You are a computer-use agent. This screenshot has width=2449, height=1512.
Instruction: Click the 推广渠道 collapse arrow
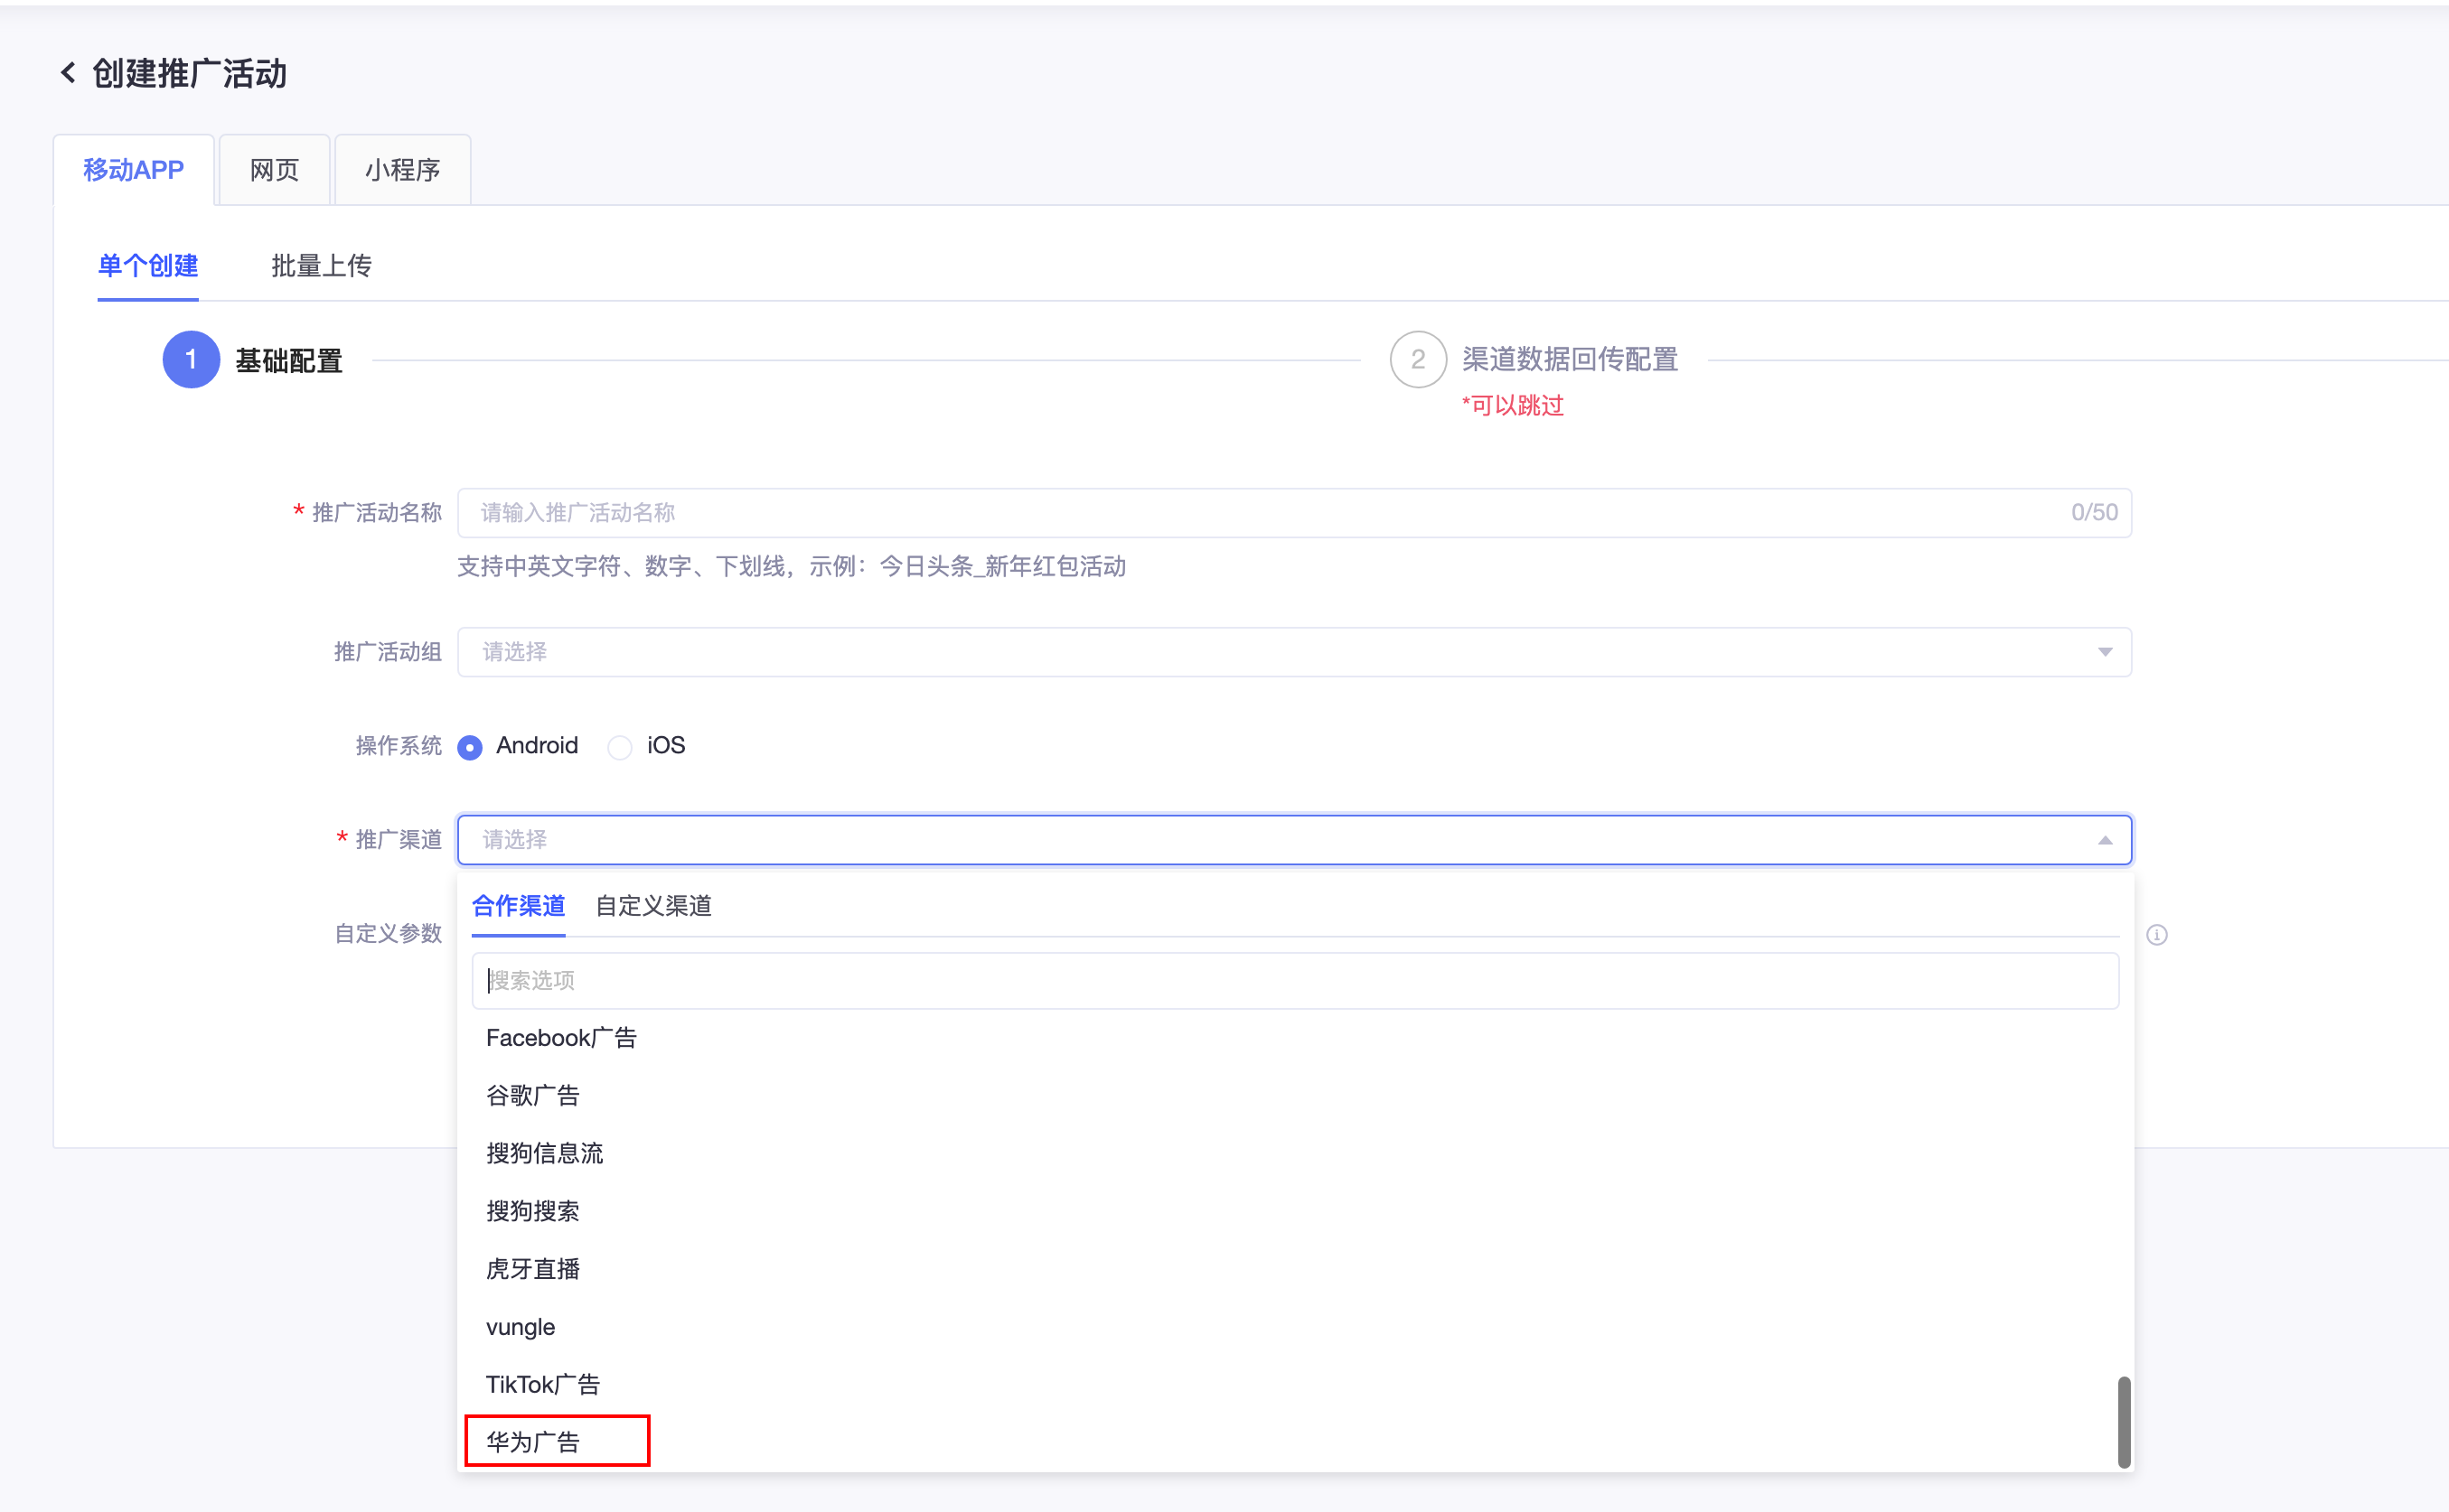(2105, 840)
